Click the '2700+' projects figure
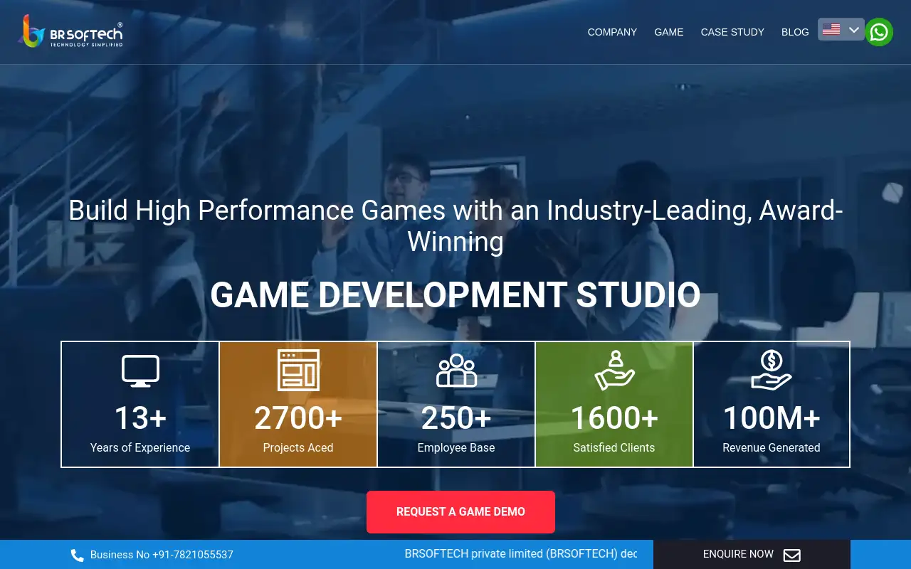911x569 pixels. pos(298,418)
